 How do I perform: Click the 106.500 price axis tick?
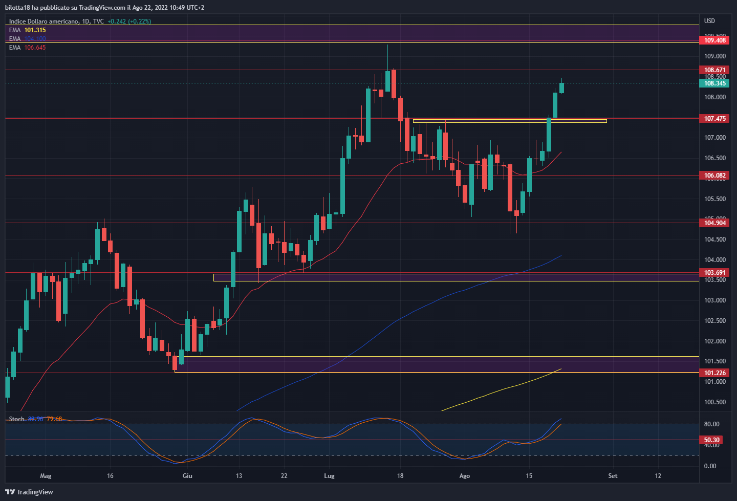click(x=715, y=158)
